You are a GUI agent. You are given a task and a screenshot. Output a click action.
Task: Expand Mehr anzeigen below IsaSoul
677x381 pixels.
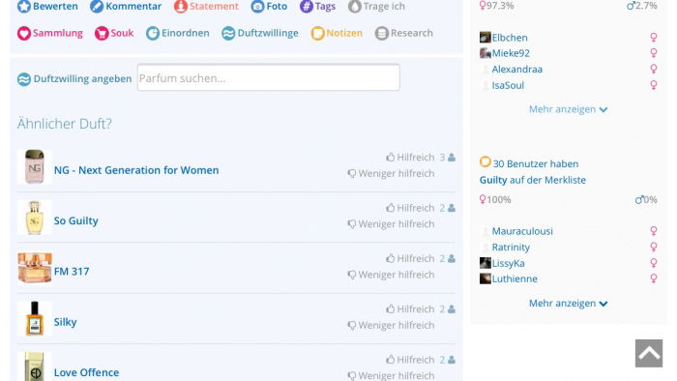(569, 109)
